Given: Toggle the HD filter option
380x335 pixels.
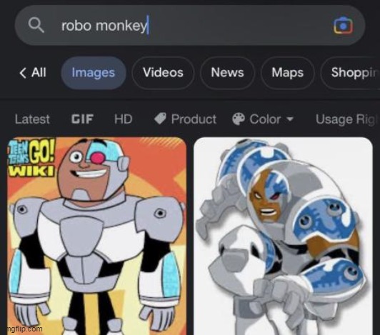Looking at the screenshot, I should pos(124,119).
